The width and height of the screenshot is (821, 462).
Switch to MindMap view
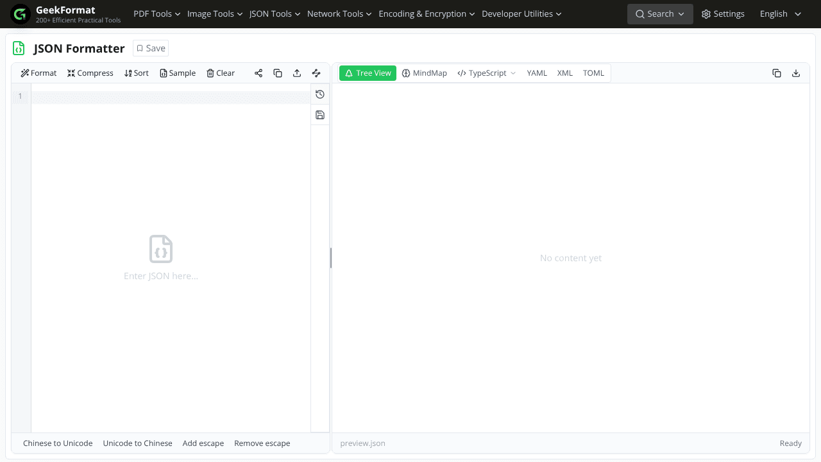pos(425,73)
